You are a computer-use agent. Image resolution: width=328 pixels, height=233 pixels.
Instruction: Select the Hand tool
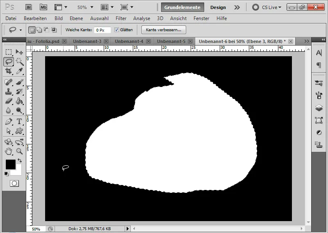pos(9,151)
